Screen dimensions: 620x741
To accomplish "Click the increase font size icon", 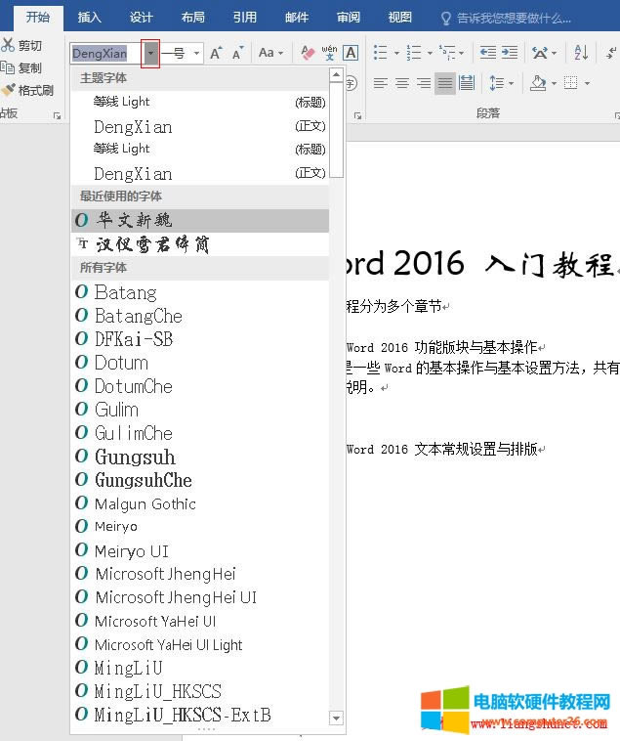I will coord(216,53).
